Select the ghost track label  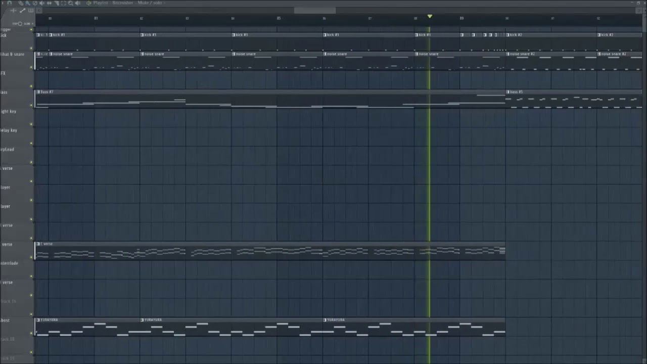click(5, 321)
